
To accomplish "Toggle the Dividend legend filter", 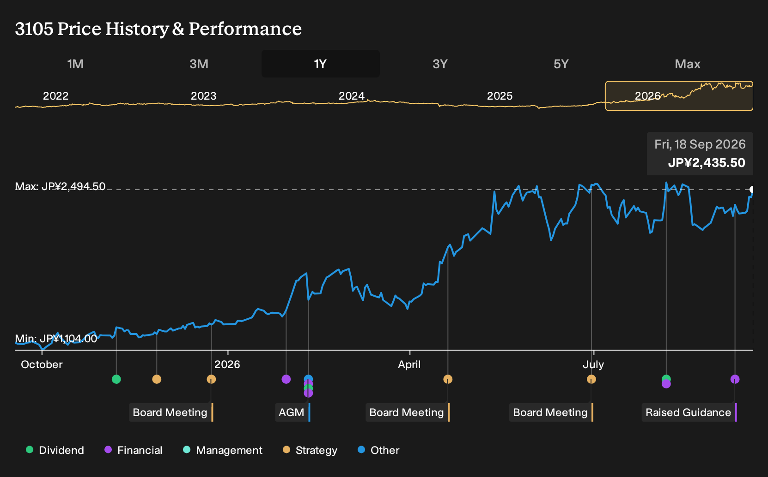I will (x=55, y=450).
